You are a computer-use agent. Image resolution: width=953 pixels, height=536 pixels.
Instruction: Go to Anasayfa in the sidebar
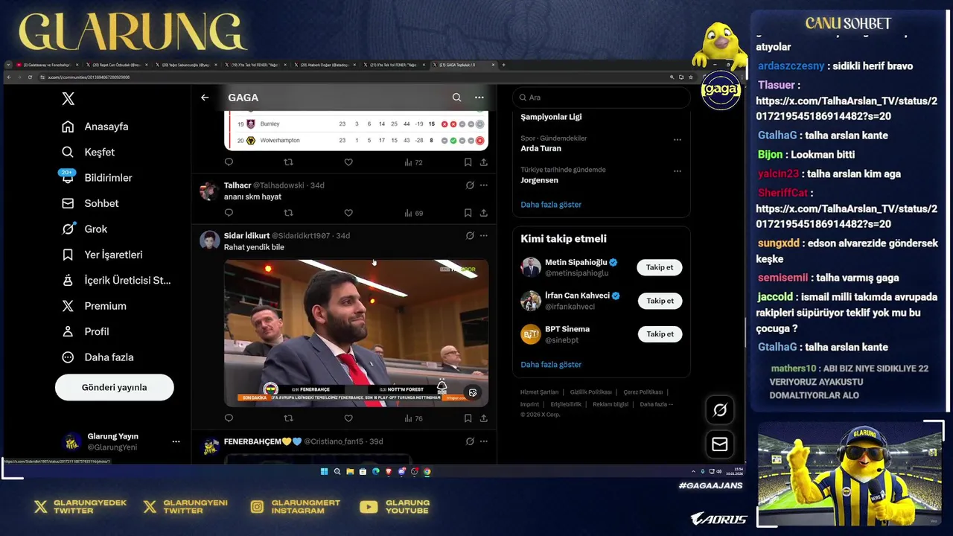pos(95,127)
